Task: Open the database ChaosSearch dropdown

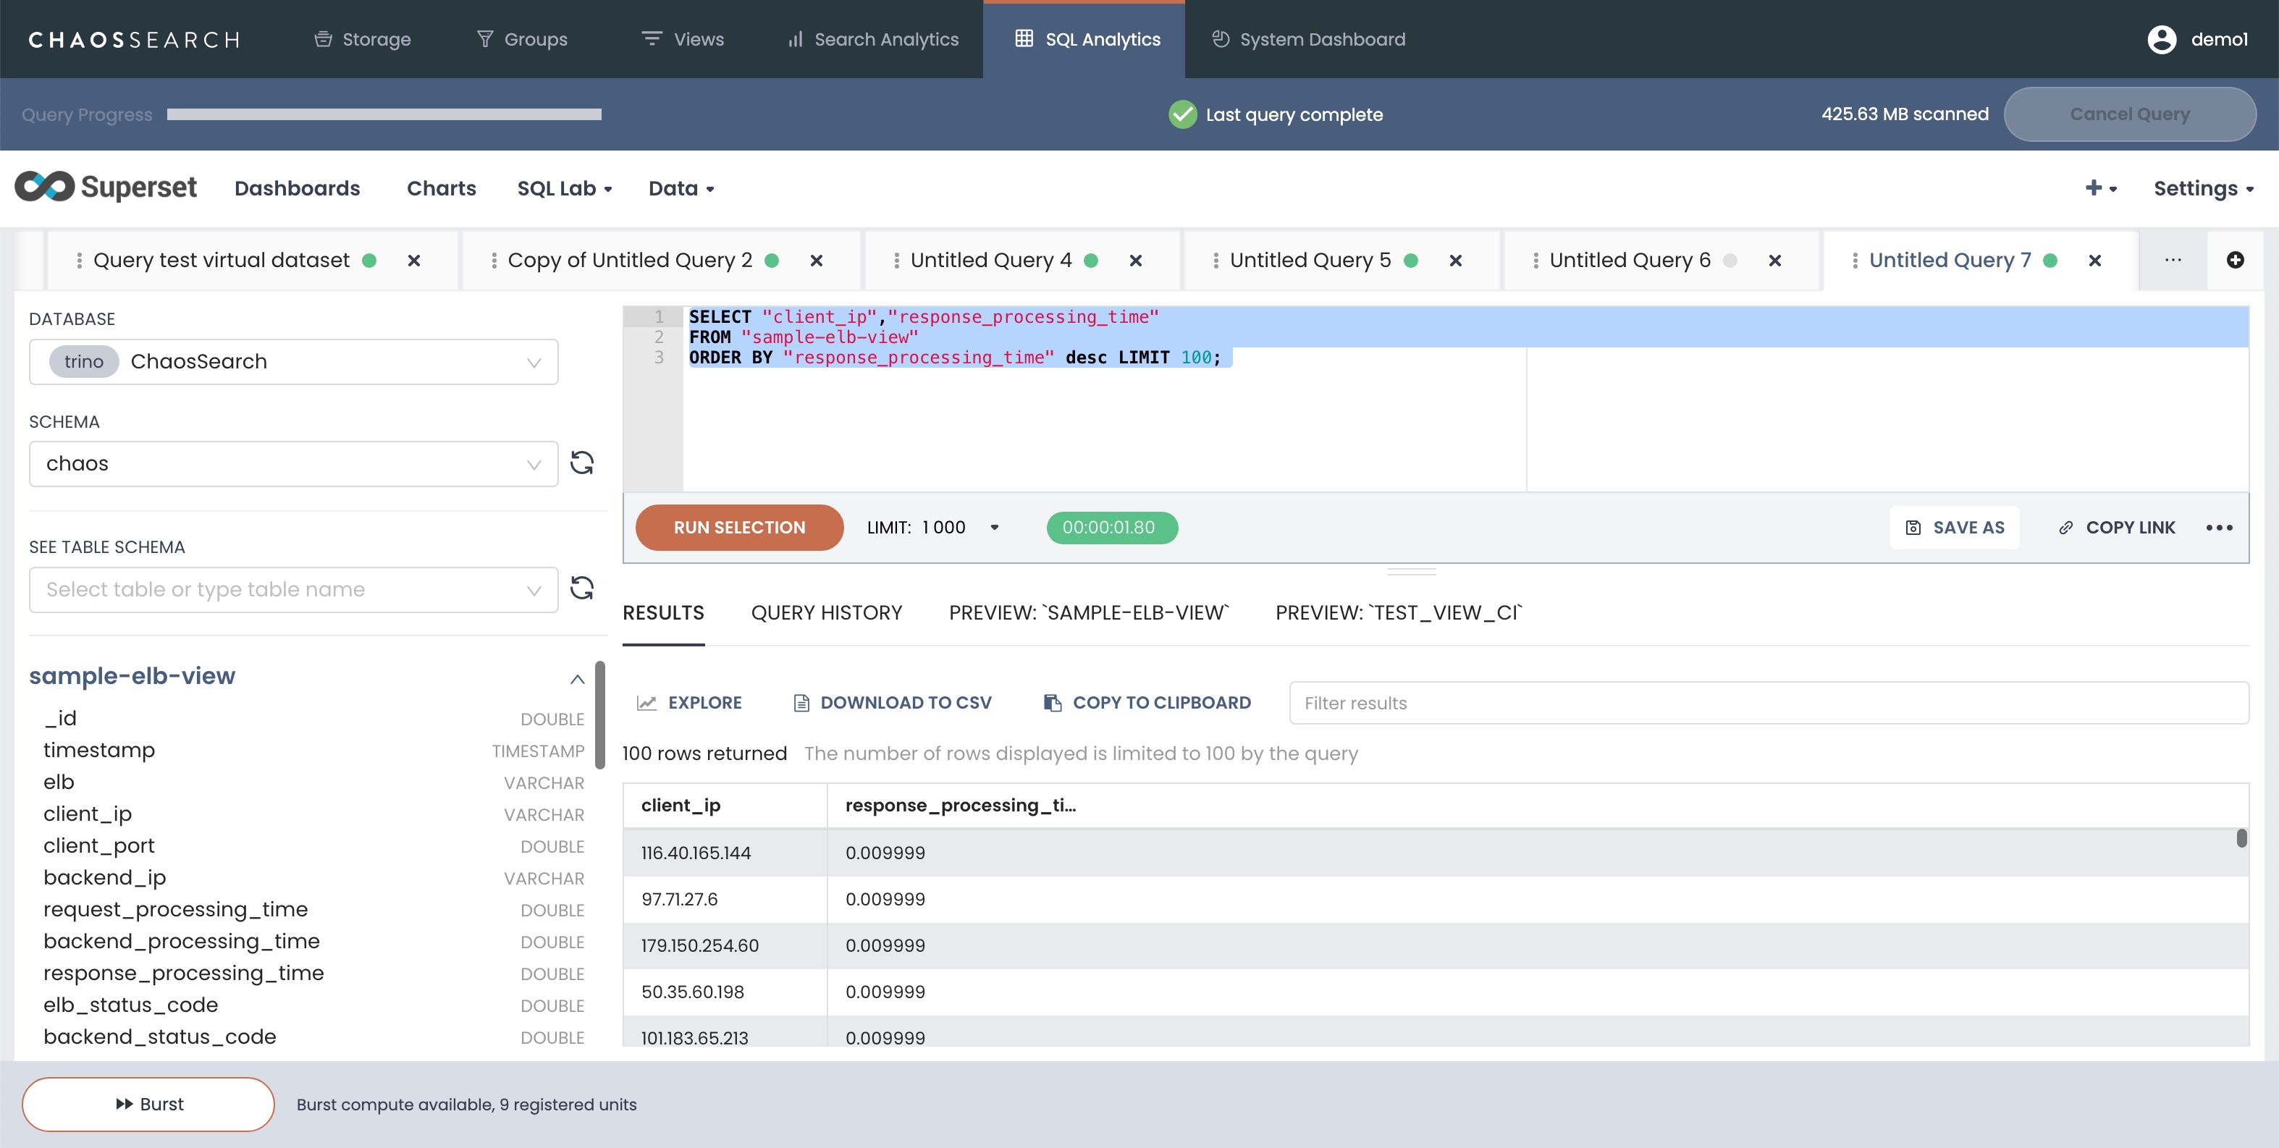Action: (x=294, y=362)
